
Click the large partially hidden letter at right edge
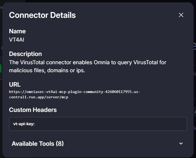[194, 45]
